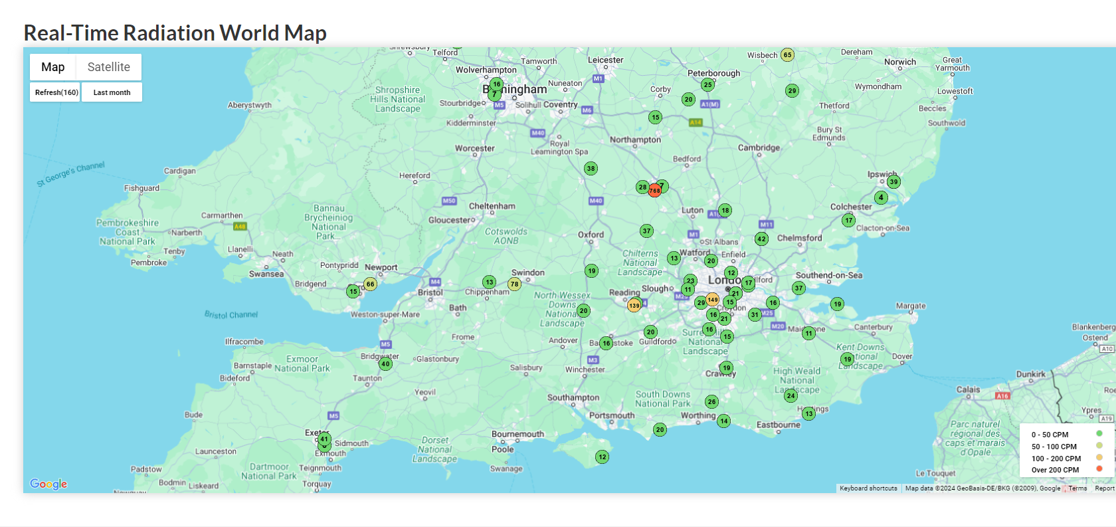Click the red Over 200 CPM legend dot
Image resolution: width=1116 pixels, height=527 pixels.
1099,469
